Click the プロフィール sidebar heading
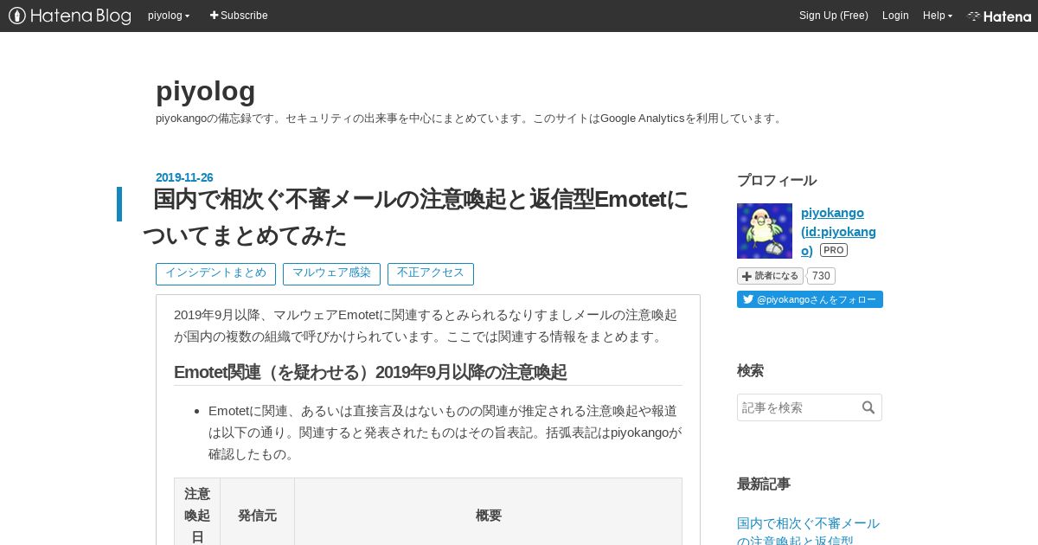The image size is (1038, 545). (x=777, y=181)
